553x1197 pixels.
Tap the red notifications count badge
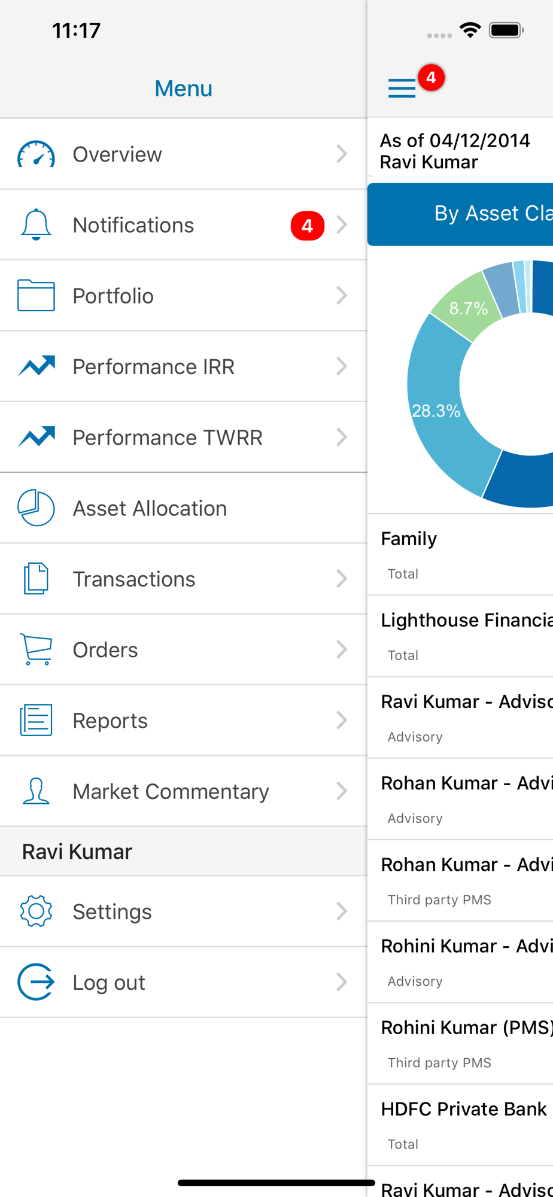click(308, 226)
